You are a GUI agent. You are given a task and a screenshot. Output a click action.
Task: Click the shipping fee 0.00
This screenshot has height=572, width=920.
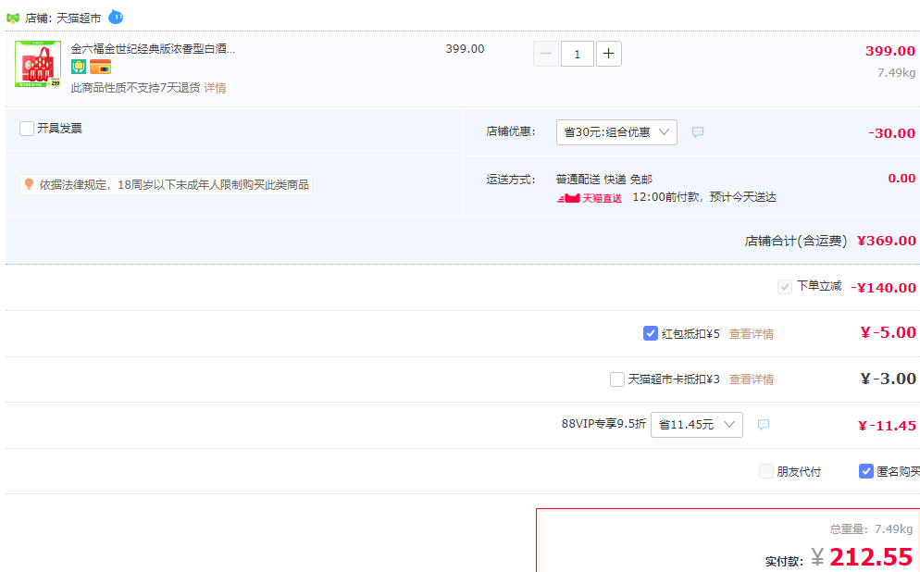tap(901, 179)
